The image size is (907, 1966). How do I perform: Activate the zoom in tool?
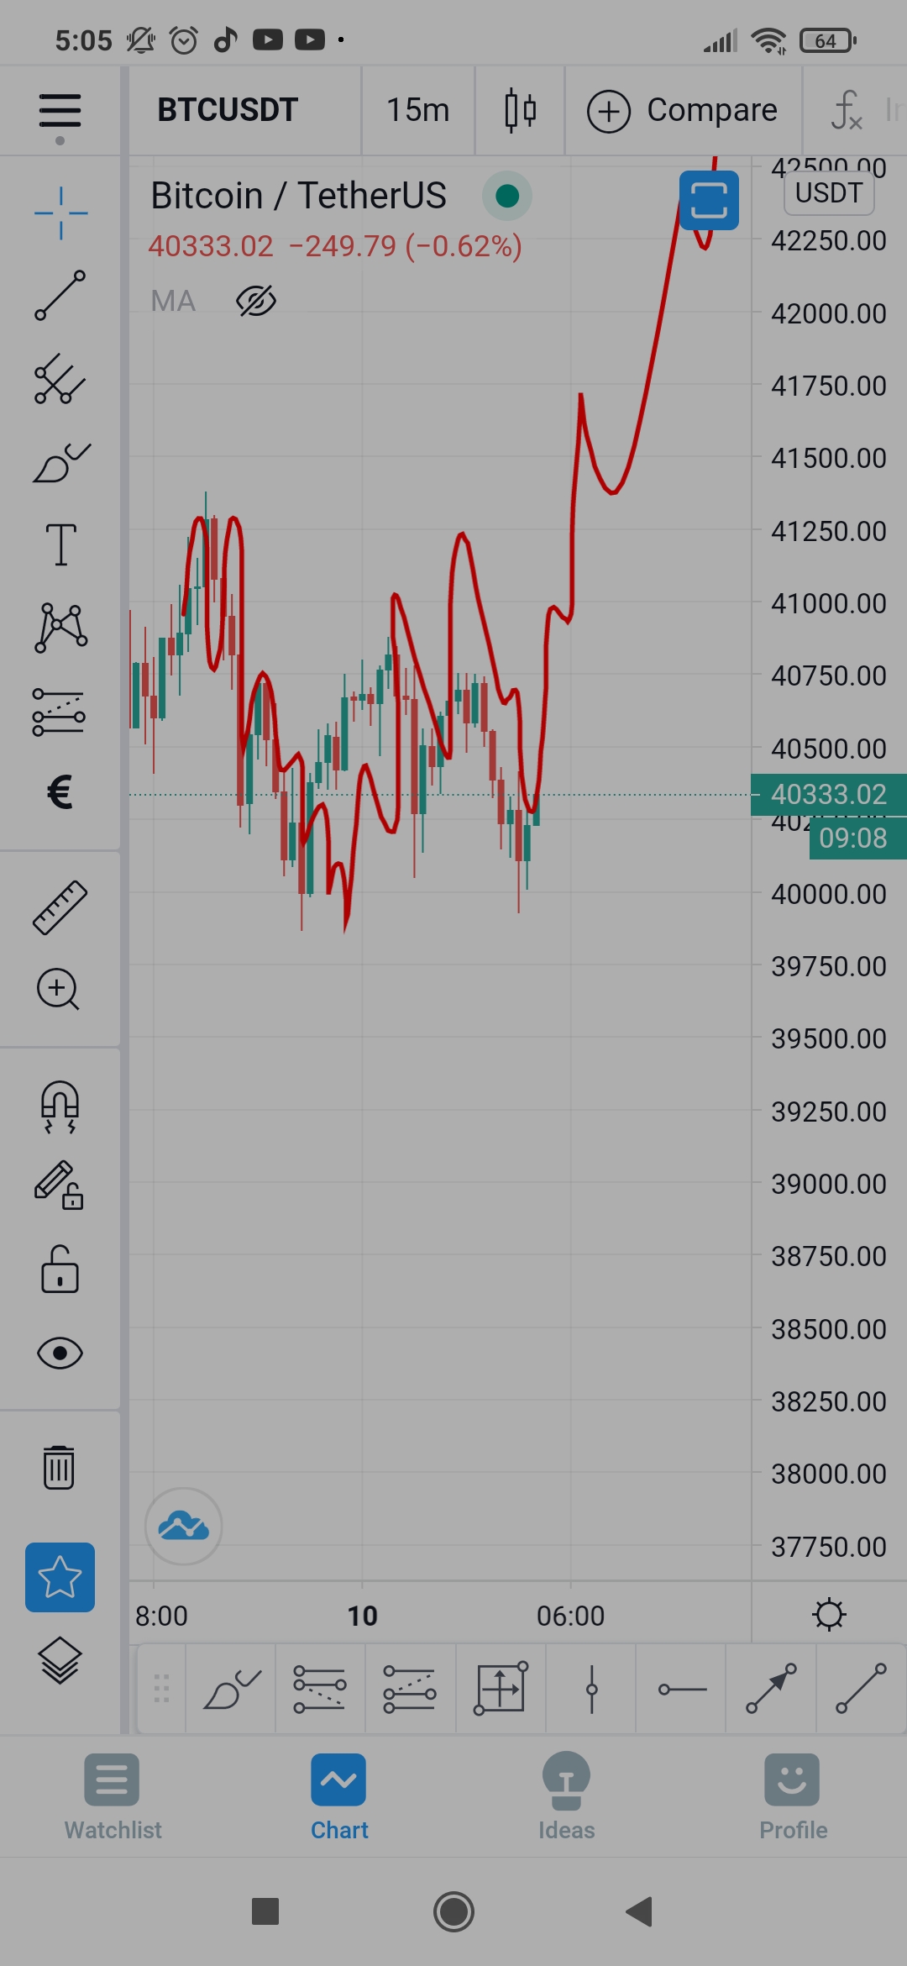point(59,990)
